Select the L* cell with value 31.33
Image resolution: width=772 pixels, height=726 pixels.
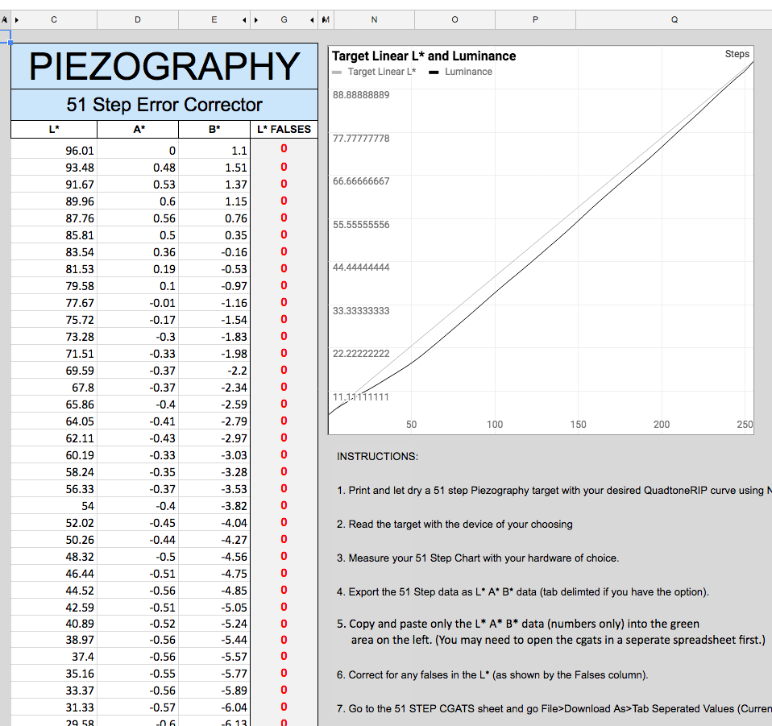point(54,707)
